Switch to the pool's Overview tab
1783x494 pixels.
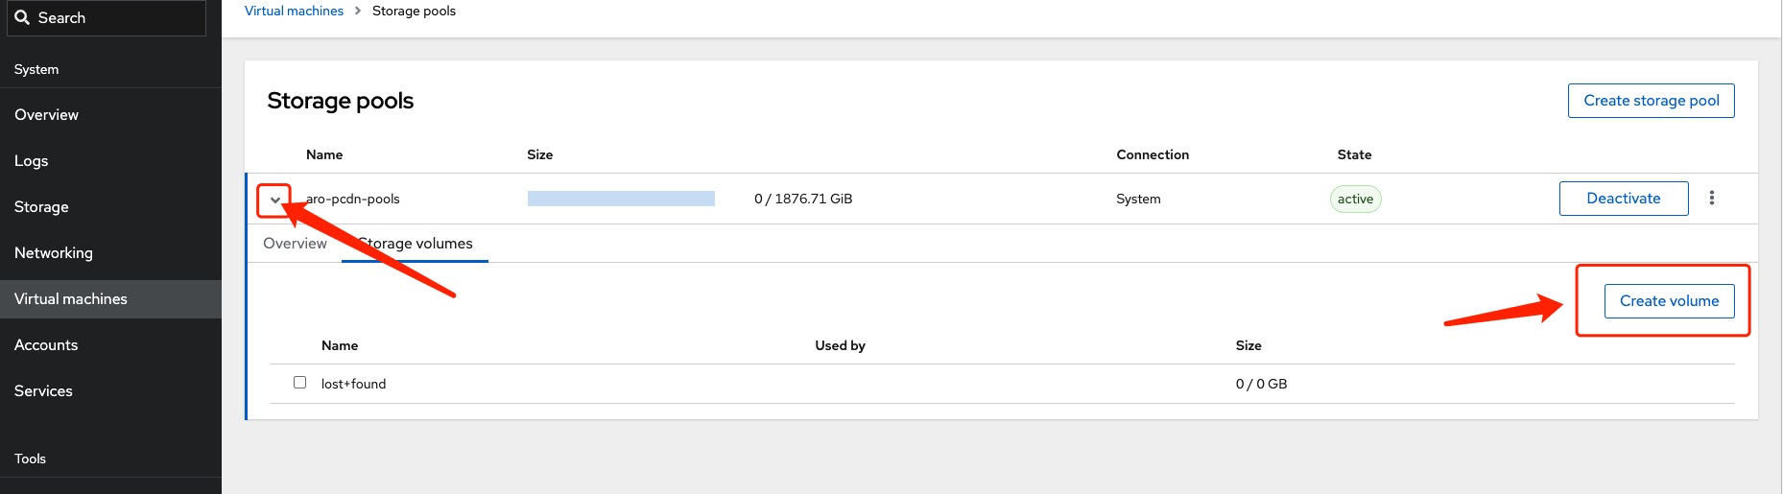pyautogui.click(x=295, y=244)
